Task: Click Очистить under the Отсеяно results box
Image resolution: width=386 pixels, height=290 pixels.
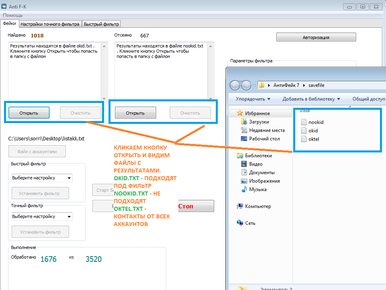Action: pyautogui.click(x=190, y=113)
